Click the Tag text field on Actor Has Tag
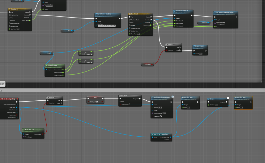This screenshot has height=163, width=265. click(30, 137)
